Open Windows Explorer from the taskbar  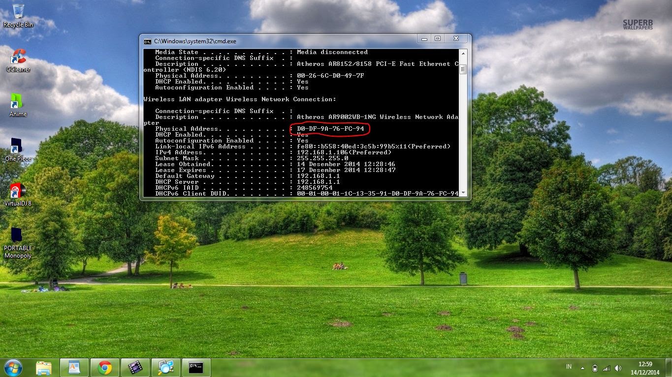[44, 367]
